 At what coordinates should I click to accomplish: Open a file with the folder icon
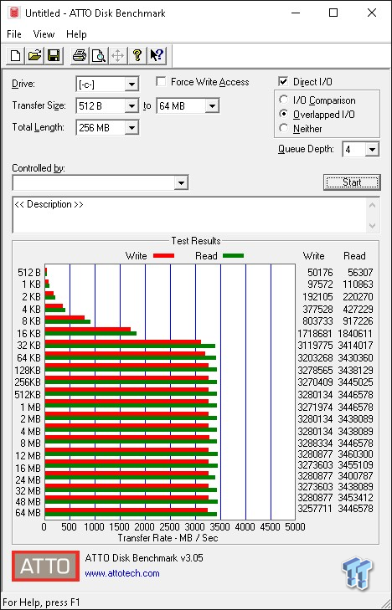tap(34, 55)
